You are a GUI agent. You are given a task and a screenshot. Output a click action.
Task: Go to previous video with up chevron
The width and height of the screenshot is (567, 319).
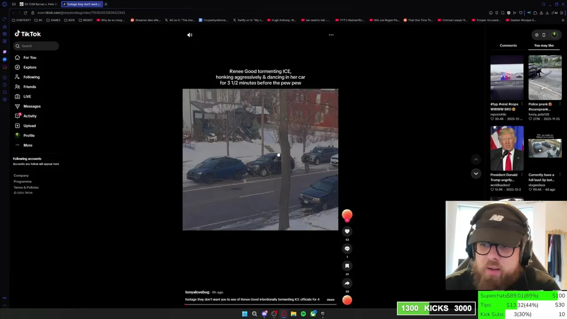pos(476,159)
